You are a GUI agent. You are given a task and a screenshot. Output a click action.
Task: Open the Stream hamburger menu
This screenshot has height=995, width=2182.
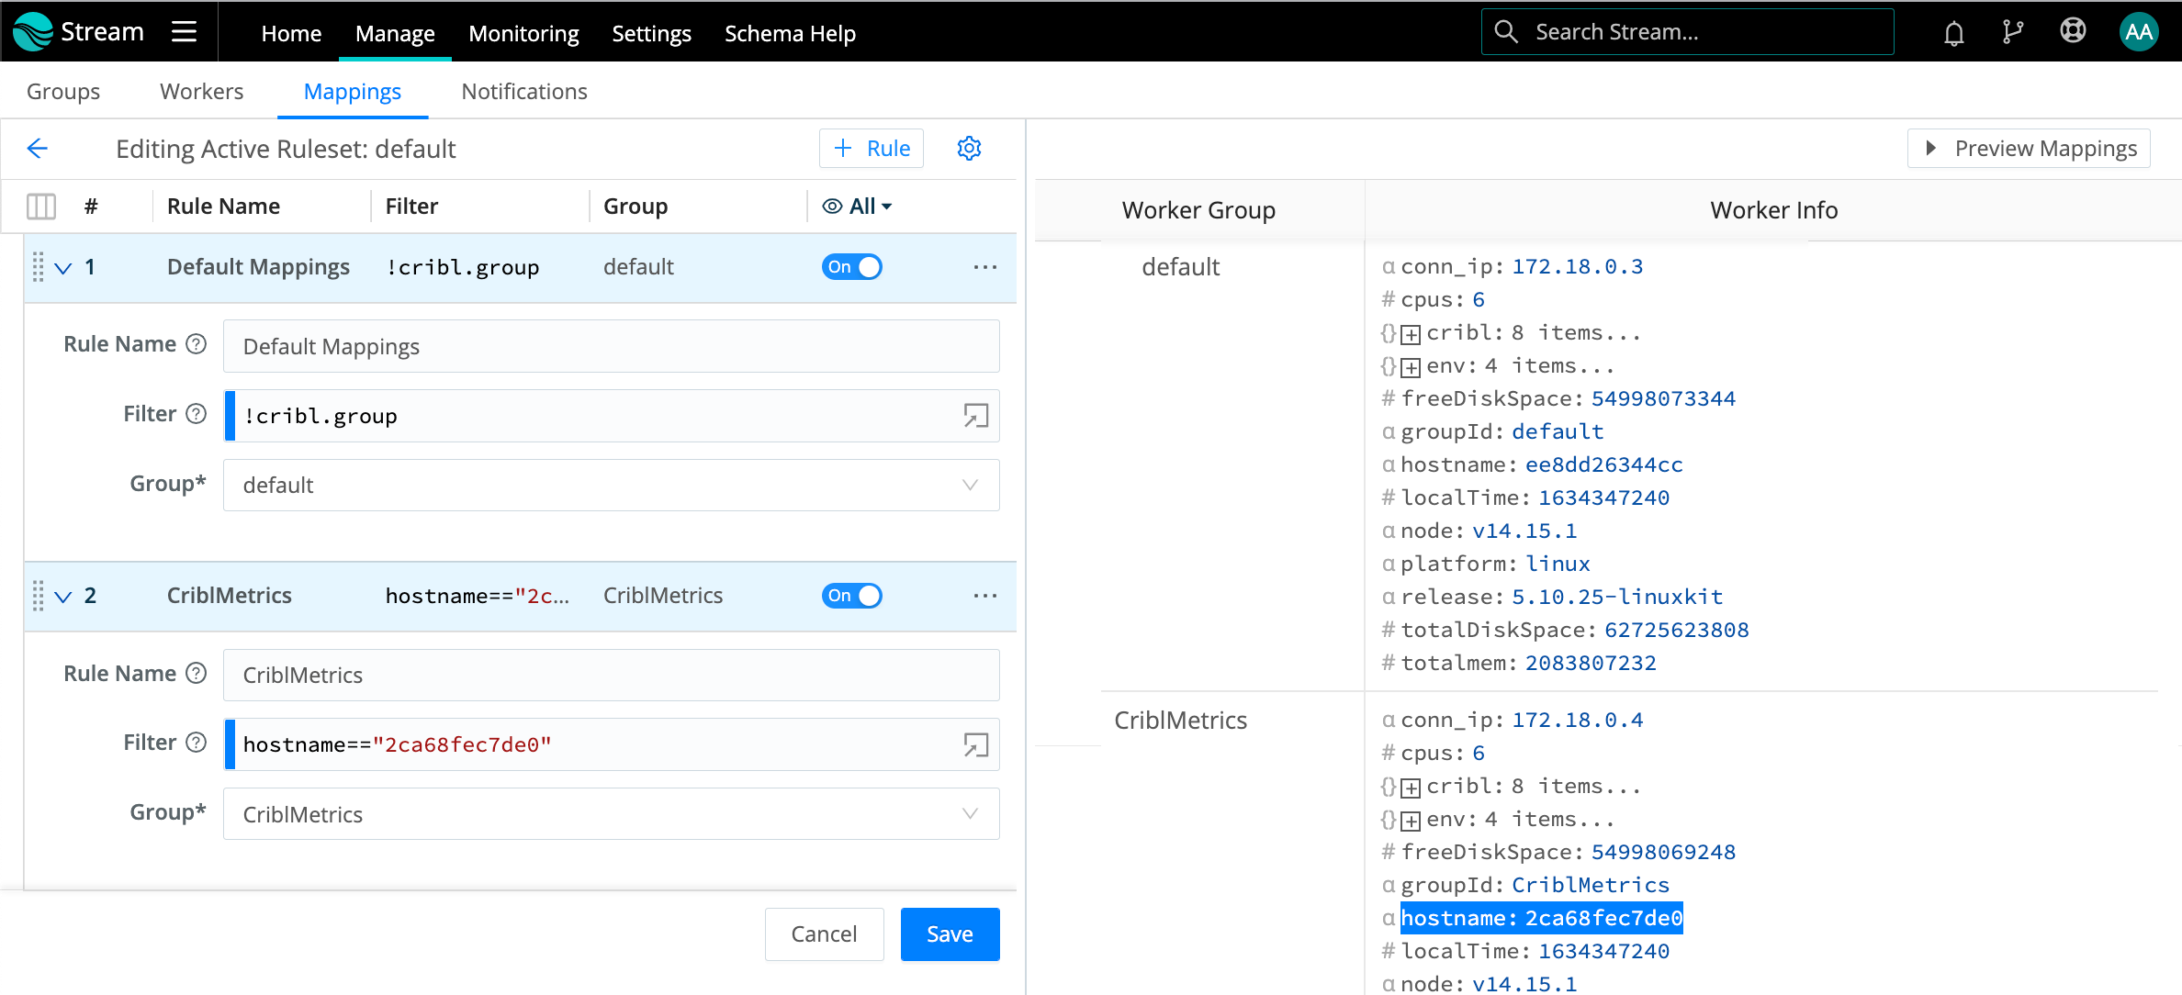(184, 31)
